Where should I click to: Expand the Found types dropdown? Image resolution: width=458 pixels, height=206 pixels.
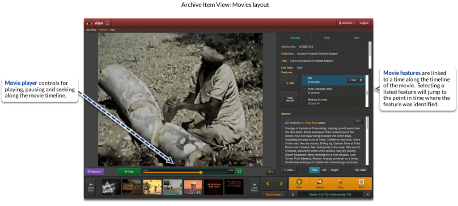pyautogui.click(x=274, y=194)
